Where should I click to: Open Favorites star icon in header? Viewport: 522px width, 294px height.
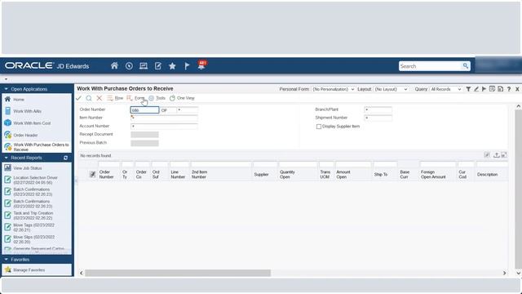tap(172, 66)
